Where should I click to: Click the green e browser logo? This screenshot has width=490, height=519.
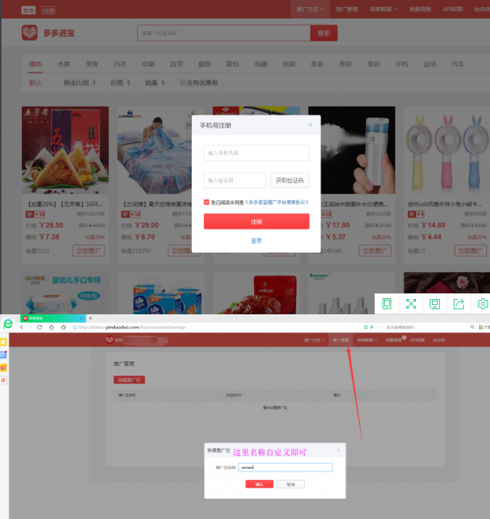click(x=8, y=323)
